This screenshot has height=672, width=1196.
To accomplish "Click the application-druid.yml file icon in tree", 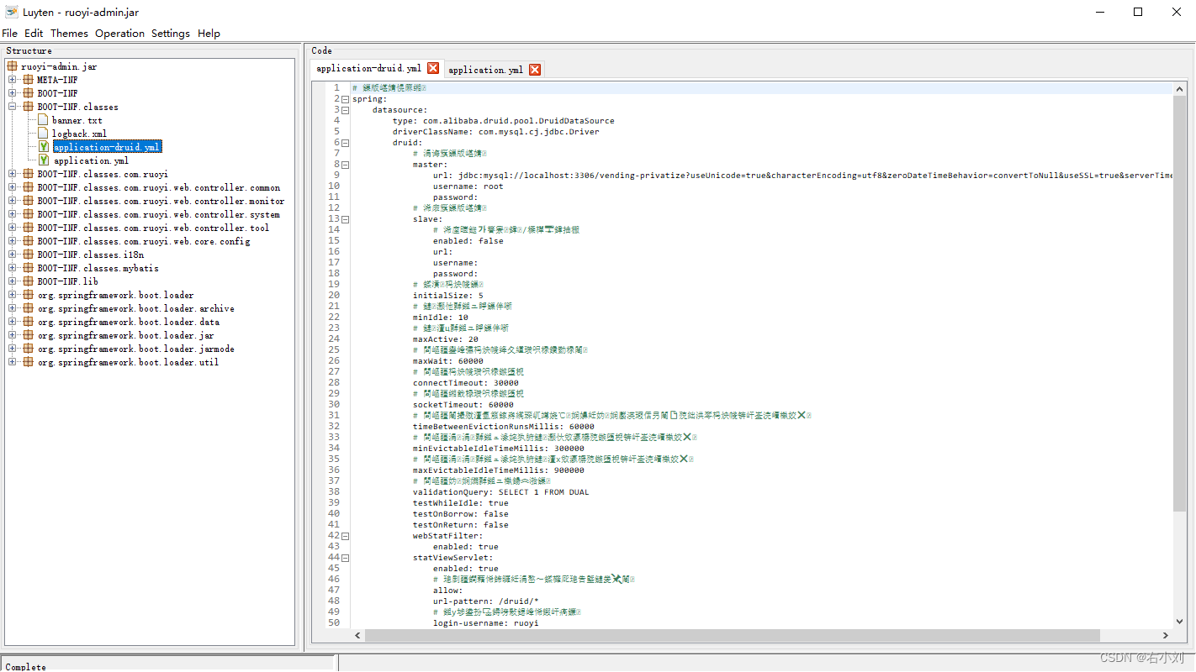I will (44, 147).
